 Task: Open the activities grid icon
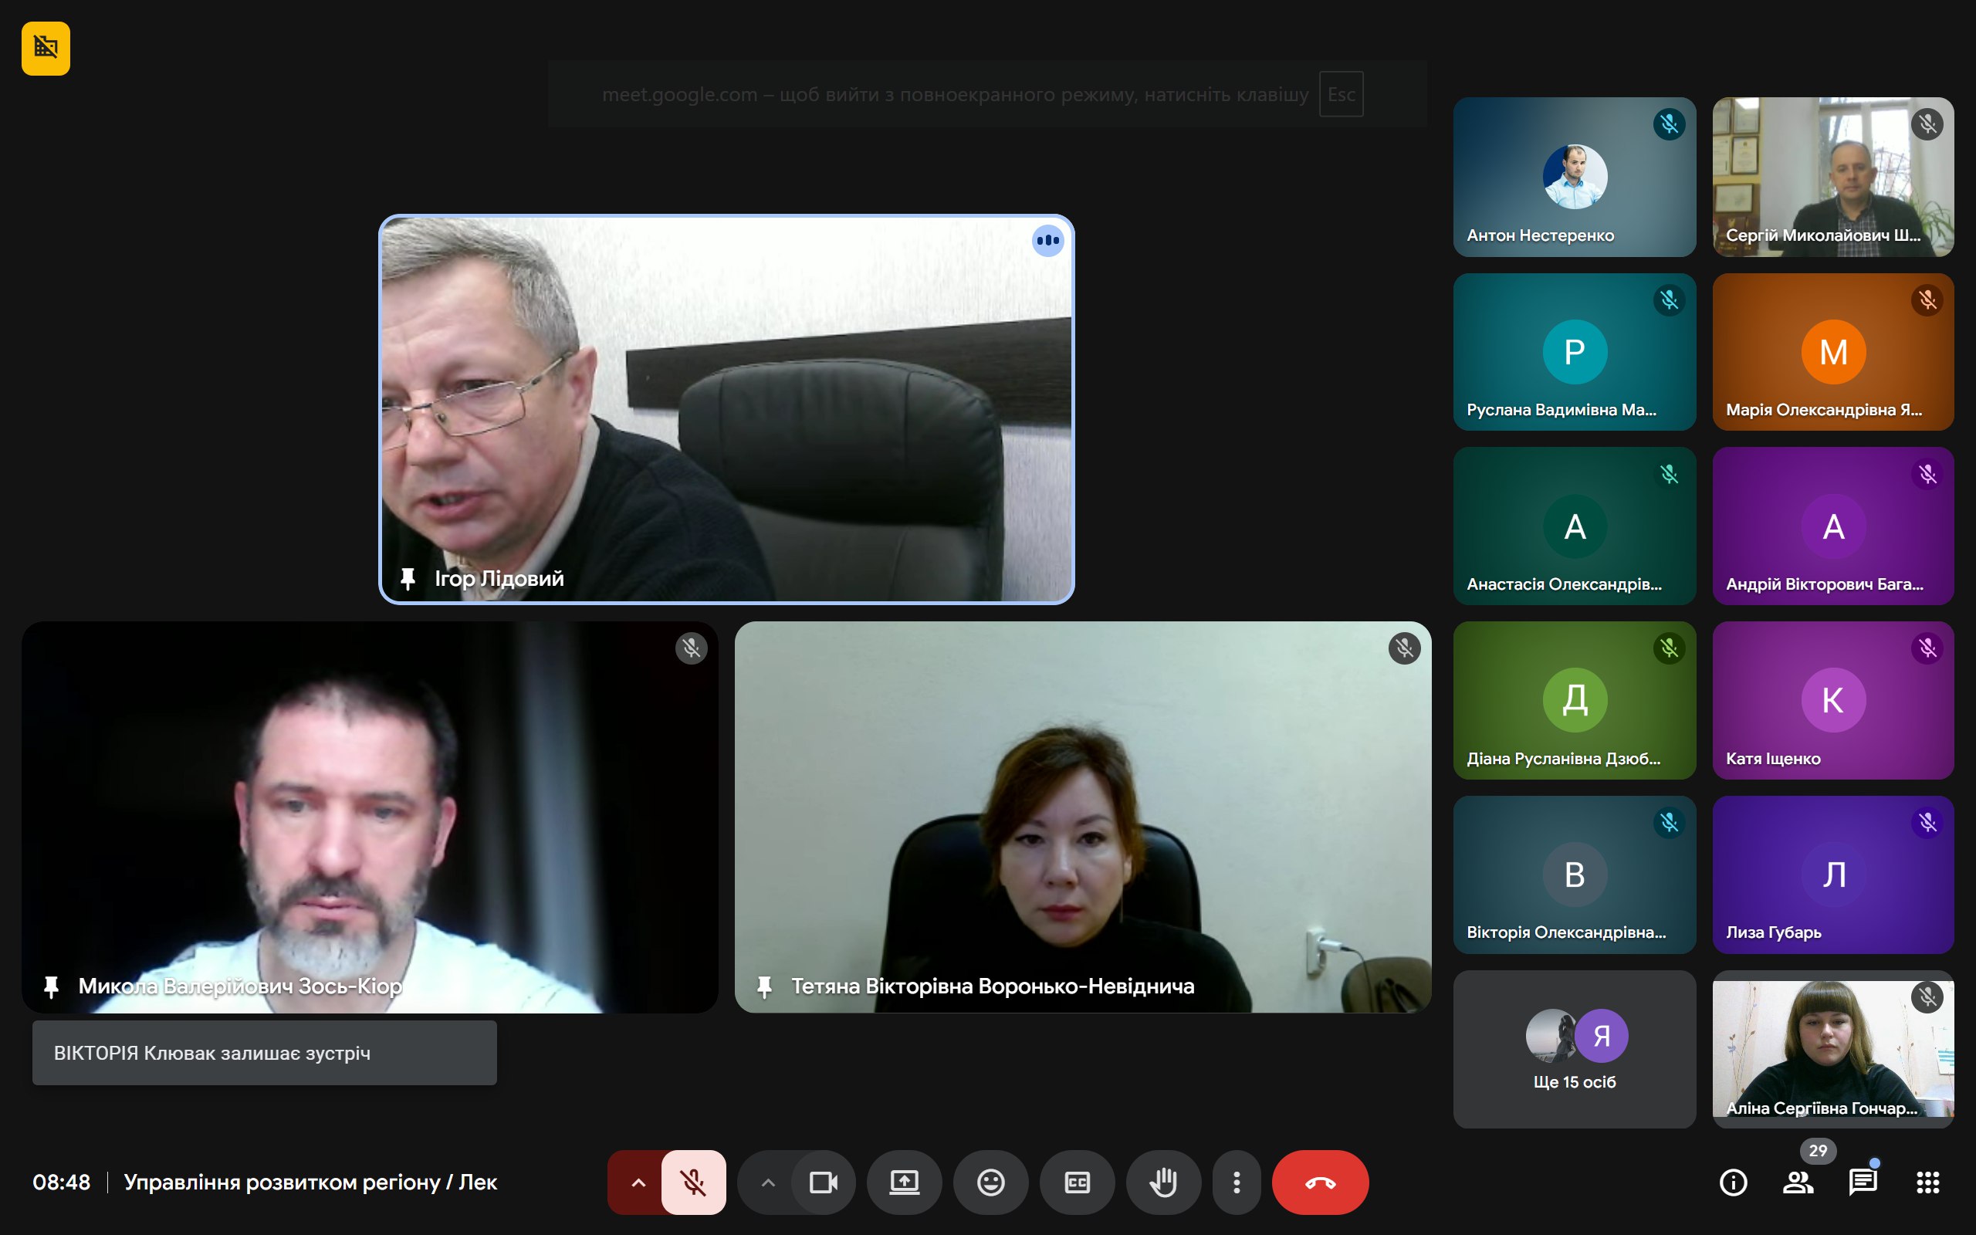tap(1927, 1182)
